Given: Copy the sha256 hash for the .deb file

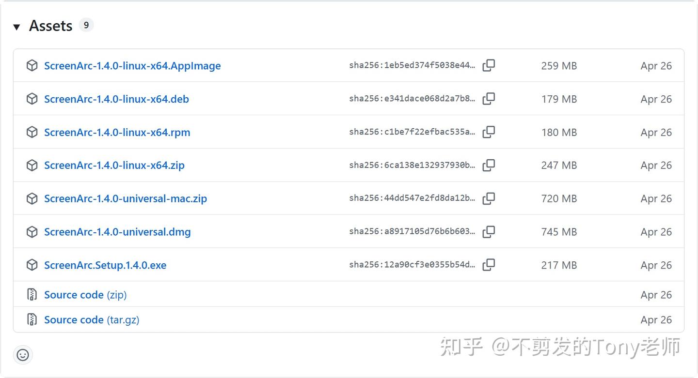Looking at the screenshot, I should click(489, 99).
